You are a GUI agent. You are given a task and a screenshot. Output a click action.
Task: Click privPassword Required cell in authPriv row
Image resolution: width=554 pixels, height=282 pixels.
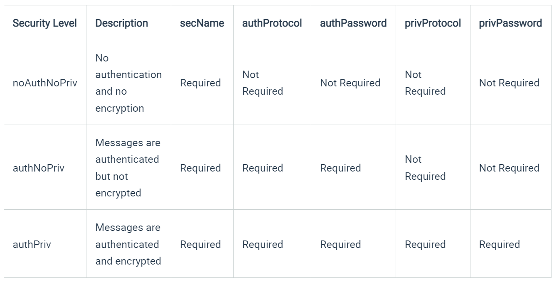pyautogui.click(x=500, y=245)
